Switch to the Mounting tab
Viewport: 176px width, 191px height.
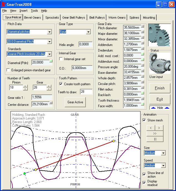[149, 18]
